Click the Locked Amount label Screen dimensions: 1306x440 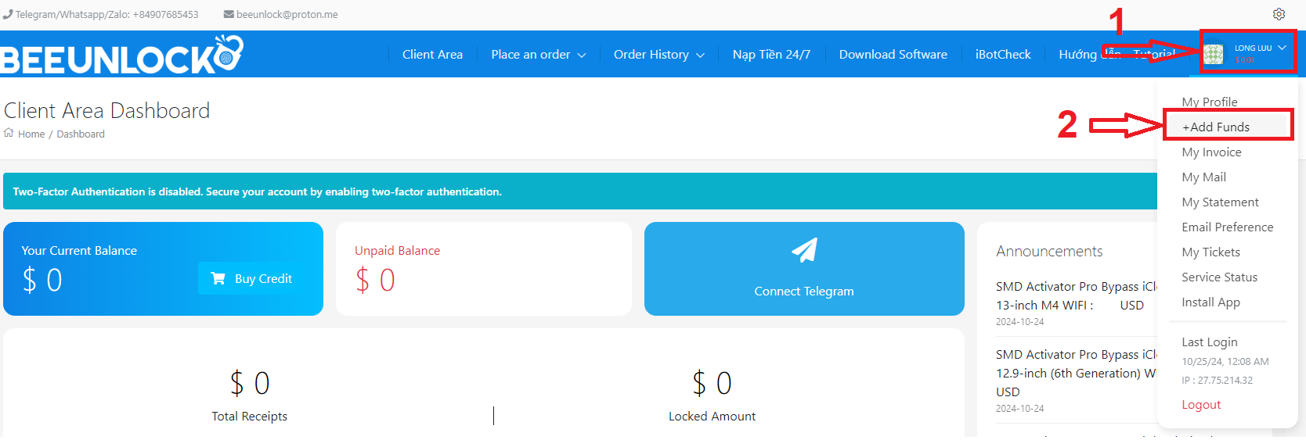point(712,416)
